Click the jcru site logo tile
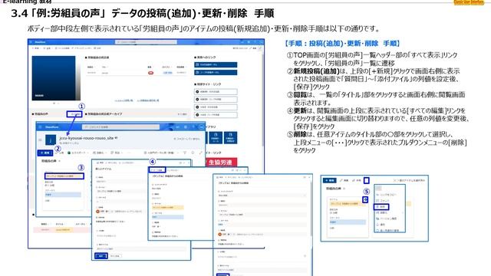This screenshot has width=491, height=276. [51, 140]
